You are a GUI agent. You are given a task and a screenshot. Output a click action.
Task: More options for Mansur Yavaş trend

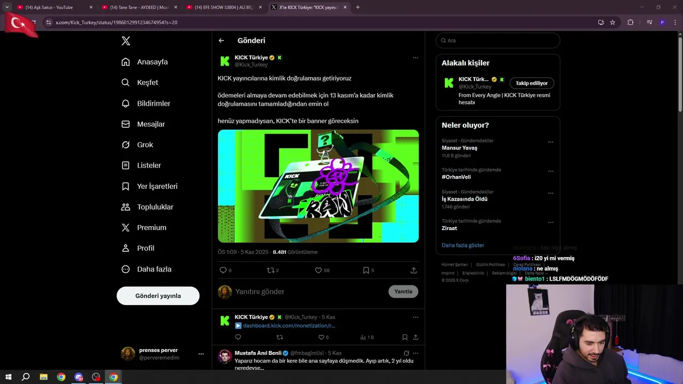(551, 142)
